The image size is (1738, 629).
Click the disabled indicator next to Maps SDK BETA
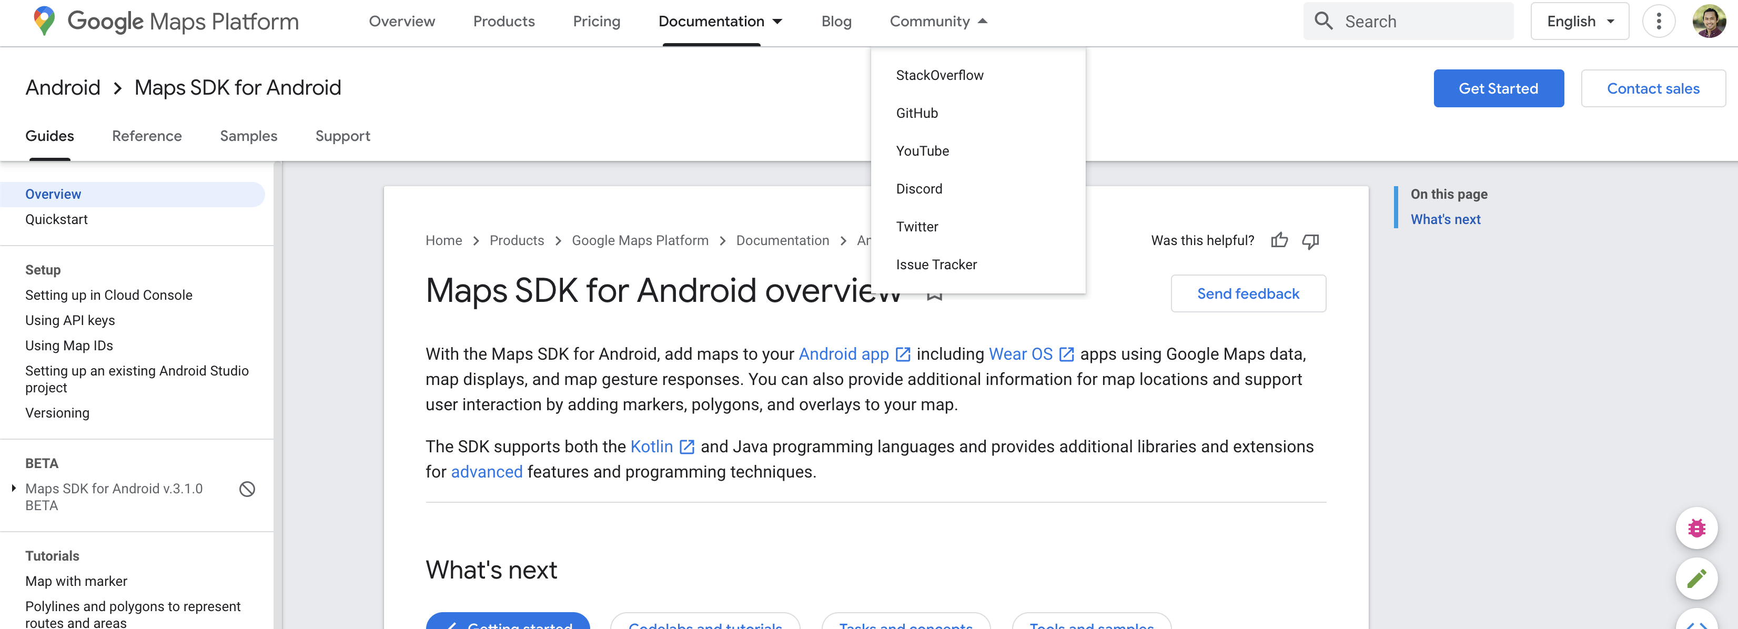point(247,489)
